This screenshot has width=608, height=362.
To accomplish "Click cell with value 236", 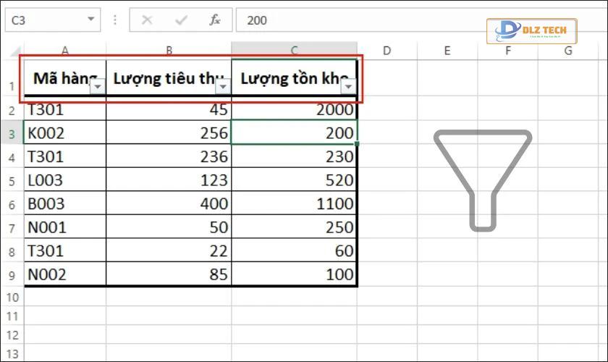I will tap(169, 156).
